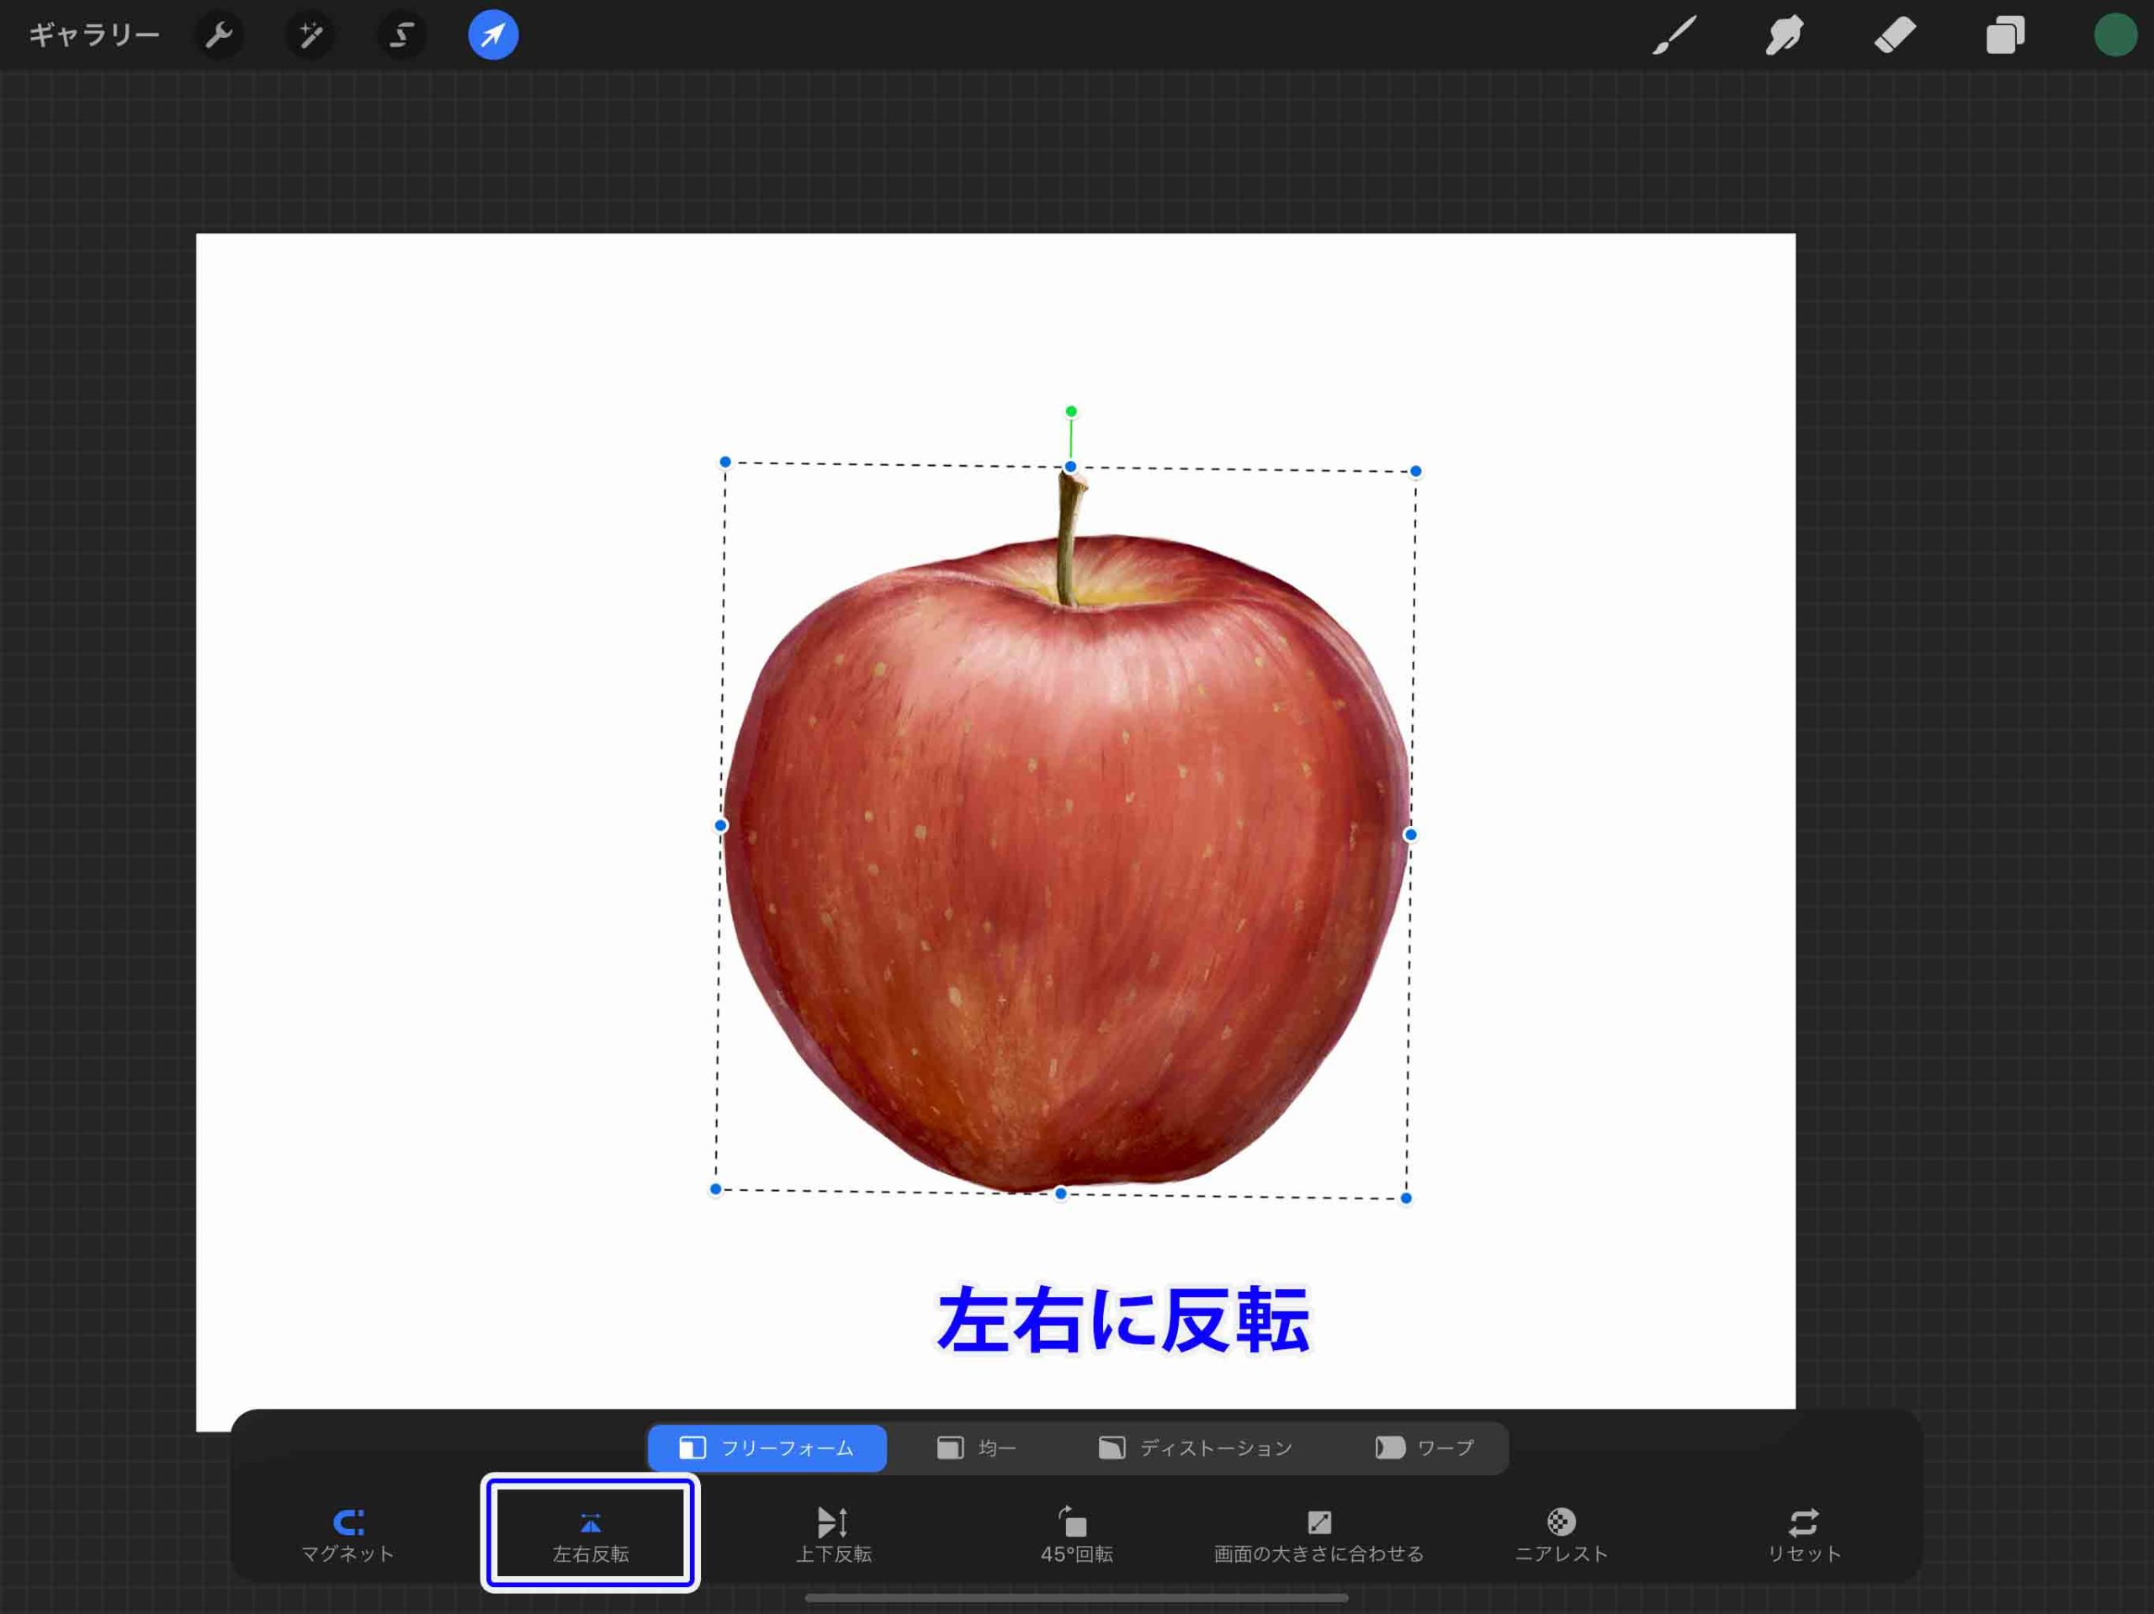Select the Smudge tool
The image size is (2154, 1614).
1783,35
